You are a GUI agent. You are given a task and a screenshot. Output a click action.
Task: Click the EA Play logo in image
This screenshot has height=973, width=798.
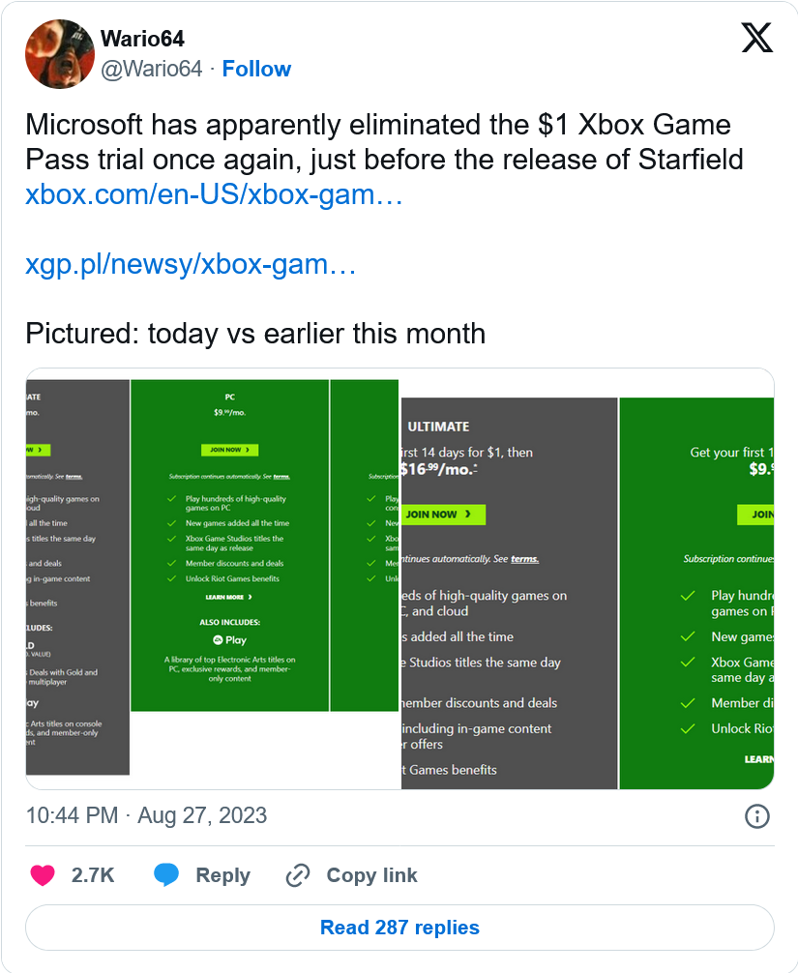click(x=230, y=640)
